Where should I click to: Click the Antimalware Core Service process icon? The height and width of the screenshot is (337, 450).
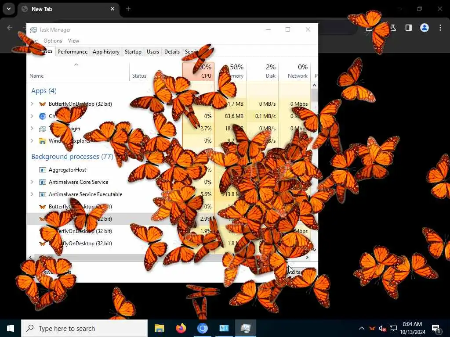43,182
